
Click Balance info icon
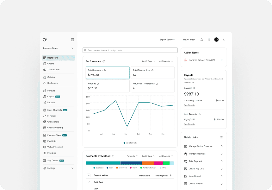click(x=194, y=88)
